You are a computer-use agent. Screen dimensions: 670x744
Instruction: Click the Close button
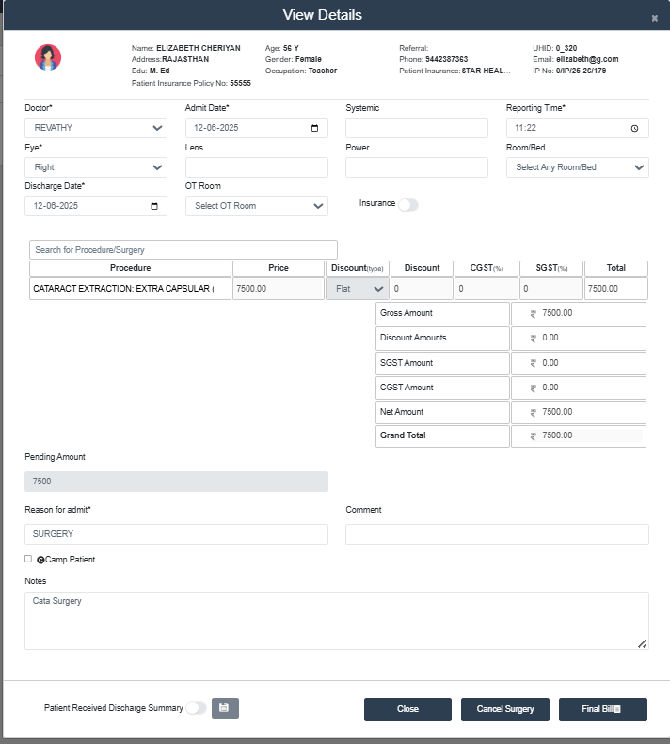tap(407, 709)
